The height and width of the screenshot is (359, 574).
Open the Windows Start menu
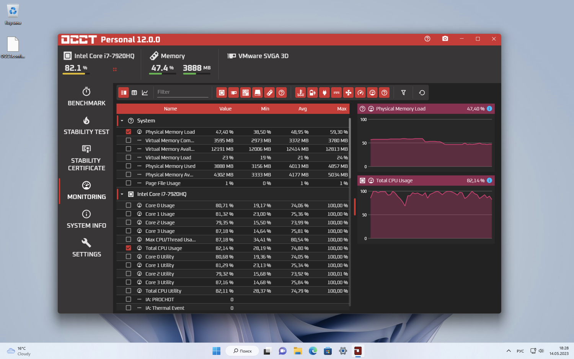[x=216, y=351]
